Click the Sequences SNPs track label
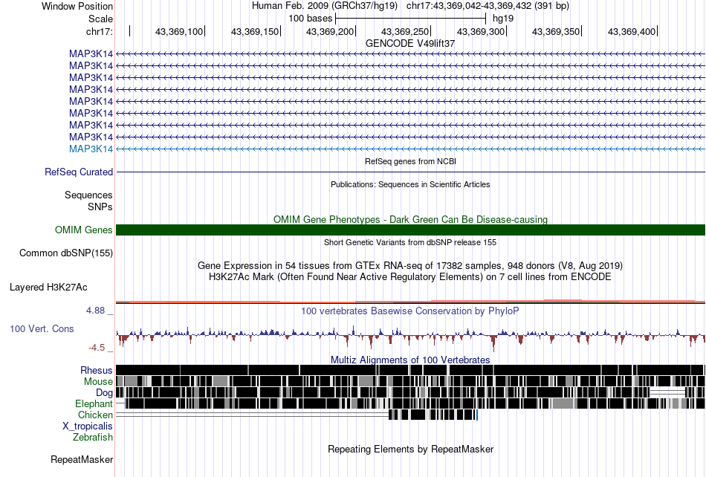Image resolution: width=706 pixels, height=477 pixels. click(x=88, y=201)
